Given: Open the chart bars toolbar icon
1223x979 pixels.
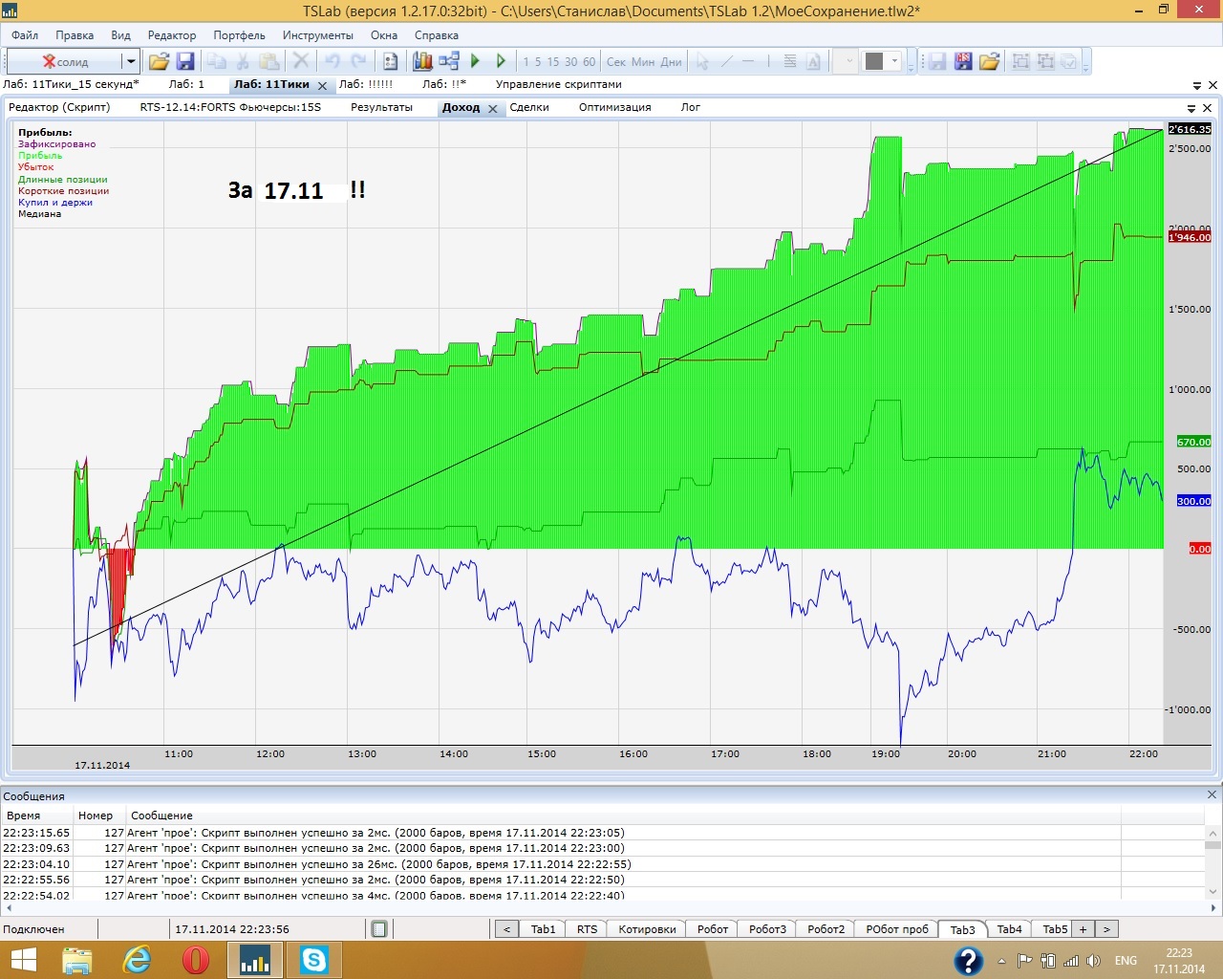Looking at the screenshot, I should coord(422,61).
